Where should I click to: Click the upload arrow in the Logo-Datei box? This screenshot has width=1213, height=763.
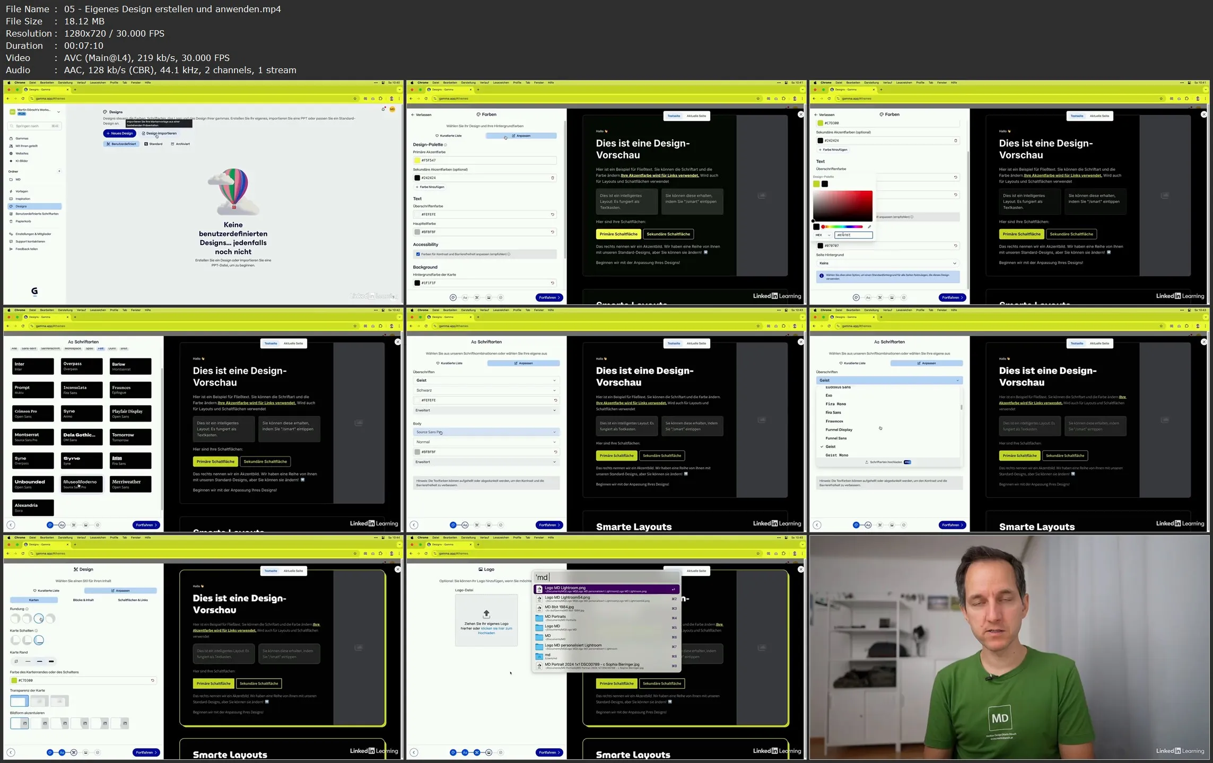point(486,614)
